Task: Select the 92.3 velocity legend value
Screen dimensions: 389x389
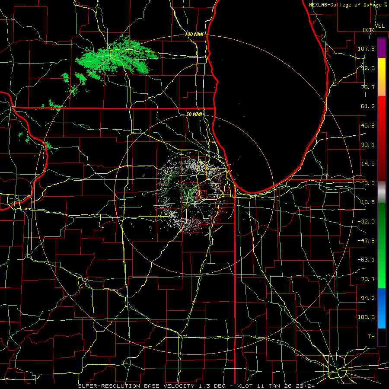Action: pos(368,68)
